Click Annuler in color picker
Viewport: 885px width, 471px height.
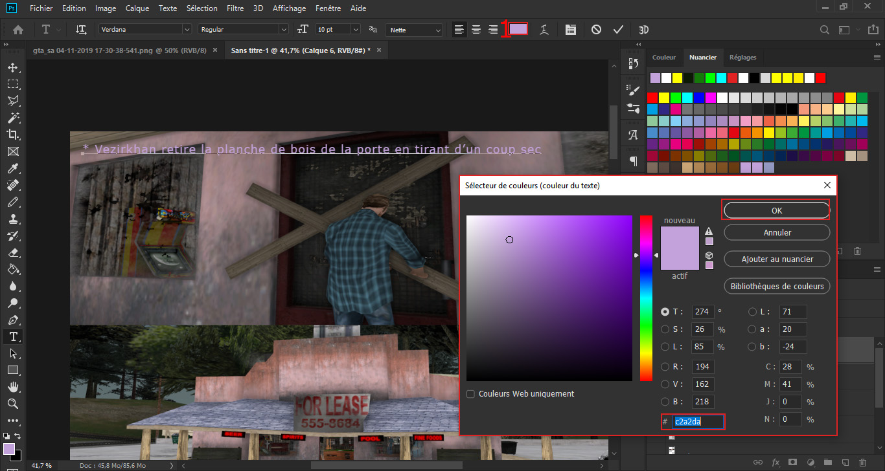pyautogui.click(x=777, y=232)
